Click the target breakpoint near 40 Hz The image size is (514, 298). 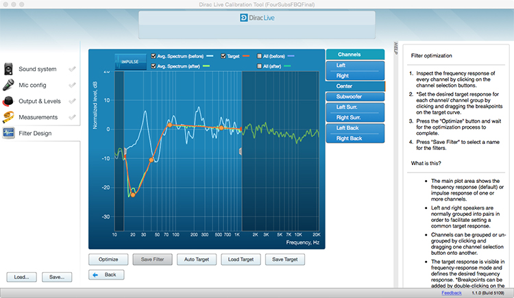151,160
